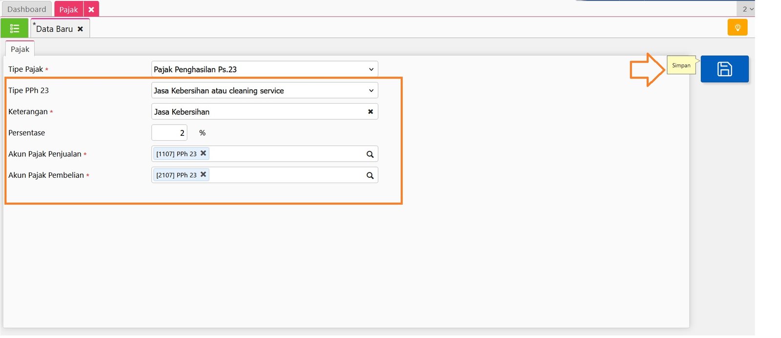Remove the [1107] PPh 23 account tag
Image resolution: width=781 pixels, height=338 pixels.
tap(204, 153)
